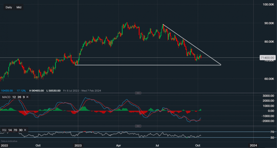Click the 2023 label on time axis
This screenshot has height=148, width=277.
click(x=78, y=145)
